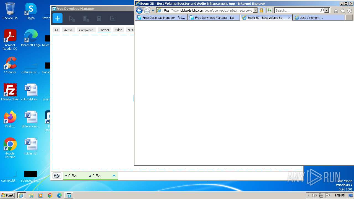Click the 9:59 PM clock
Screen dimensions: 354x199
[x=340, y=195]
